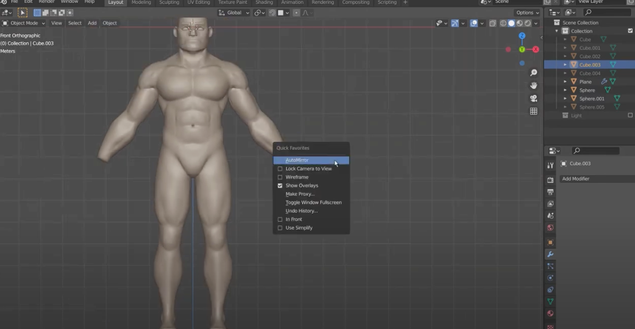
Task: Switch to the Sculpting workspace tab
Action: [x=169, y=2]
